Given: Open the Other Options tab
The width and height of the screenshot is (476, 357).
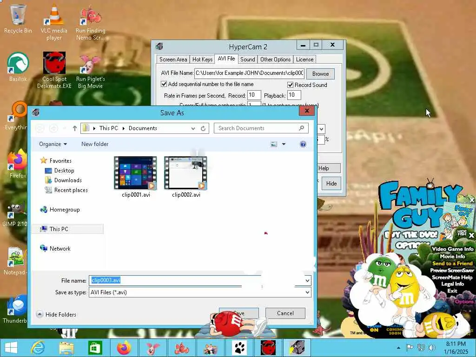Looking at the screenshot, I should pyautogui.click(x=275, y=59).
